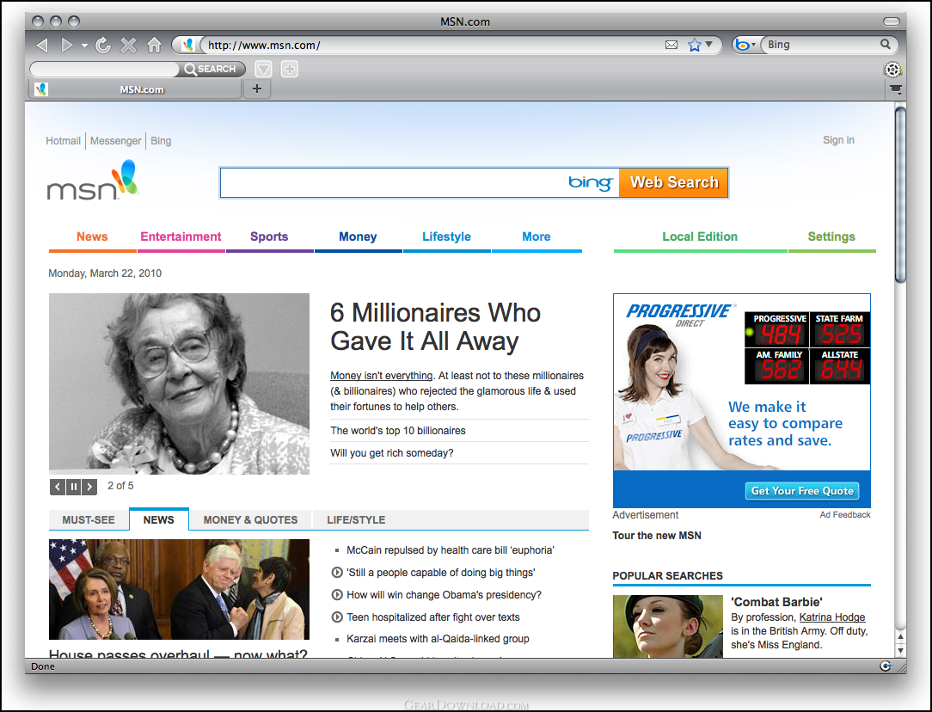Screen dimensions: 932x712
Task: Open the Bing link near Messenger
Action: coord(161,141)
